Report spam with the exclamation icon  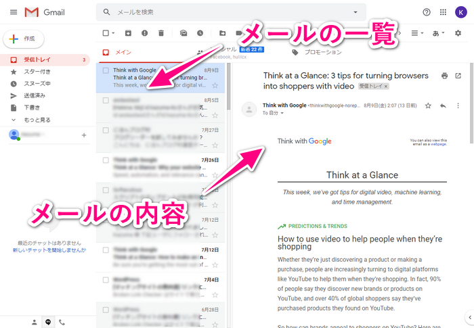[144, 33]
